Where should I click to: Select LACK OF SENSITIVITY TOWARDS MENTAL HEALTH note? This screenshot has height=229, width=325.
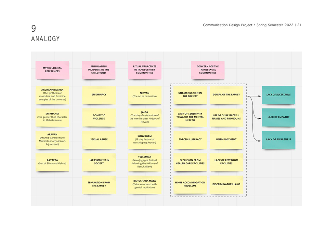[190, 117]
